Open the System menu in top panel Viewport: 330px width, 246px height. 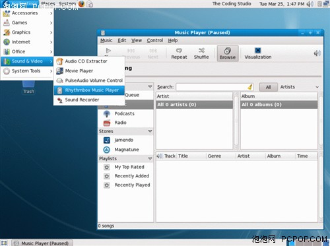67,4
